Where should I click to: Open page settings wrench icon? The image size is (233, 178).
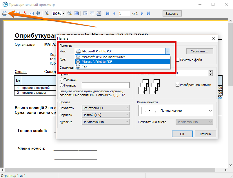(99, 13)
